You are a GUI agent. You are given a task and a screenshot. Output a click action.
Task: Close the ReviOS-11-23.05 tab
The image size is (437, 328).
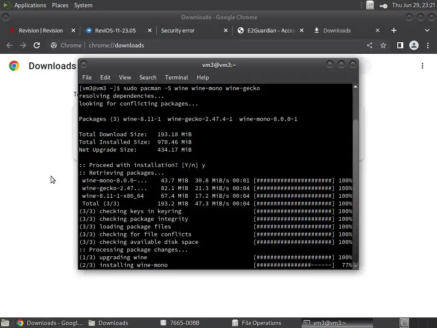[x=150, y=30]
